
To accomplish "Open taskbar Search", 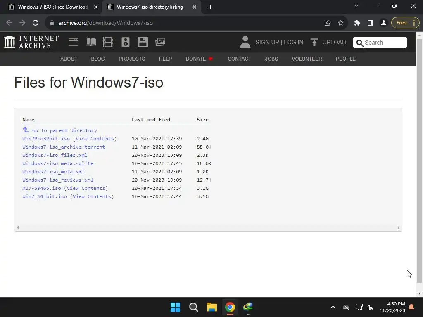I will (x=193, y=307).
